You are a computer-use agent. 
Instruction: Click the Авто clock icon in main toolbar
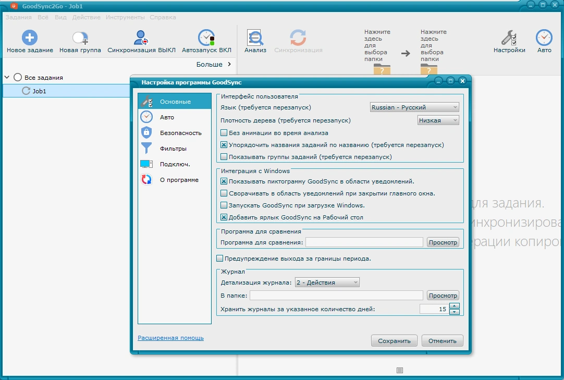[x=544, y=38]
